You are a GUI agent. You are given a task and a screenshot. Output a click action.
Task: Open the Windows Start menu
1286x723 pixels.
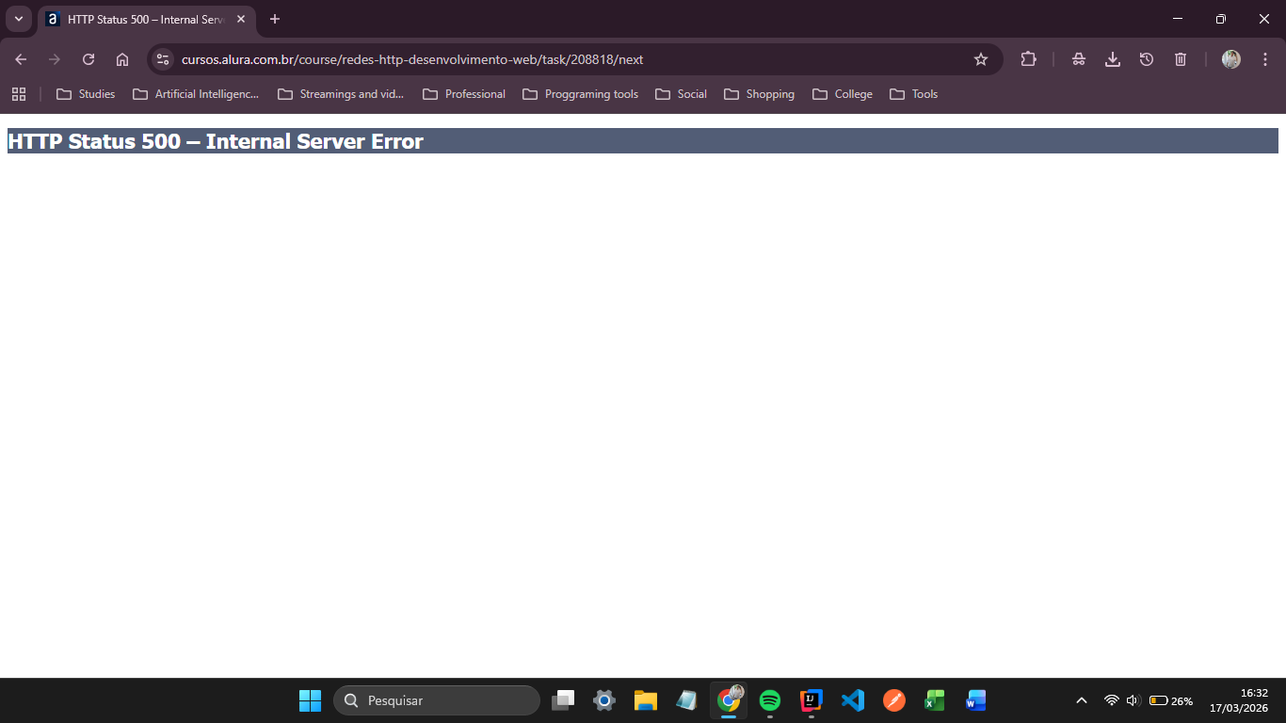[310, 700]
